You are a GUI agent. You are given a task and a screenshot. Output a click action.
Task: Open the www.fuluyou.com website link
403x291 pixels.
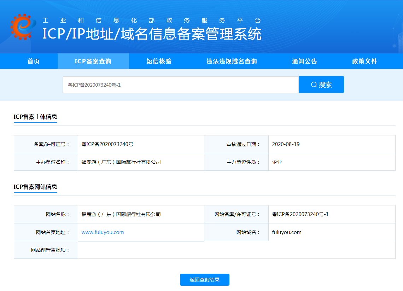click(x=103, y=232)
